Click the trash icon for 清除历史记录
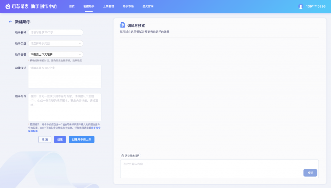This screenshot has width=331, height=188. [x=123, y=156]
